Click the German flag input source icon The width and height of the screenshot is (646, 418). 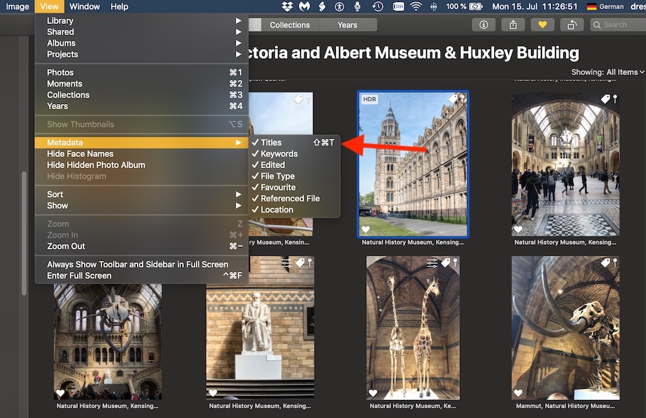click(592, 6)
